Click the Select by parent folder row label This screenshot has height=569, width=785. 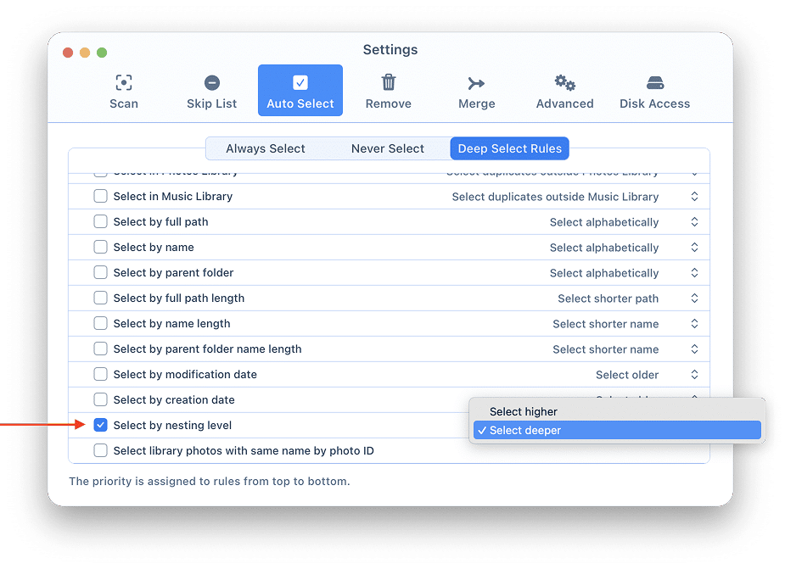(173, 272)
